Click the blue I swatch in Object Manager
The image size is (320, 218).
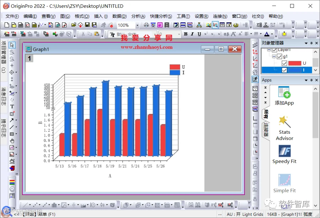point(295,70)
